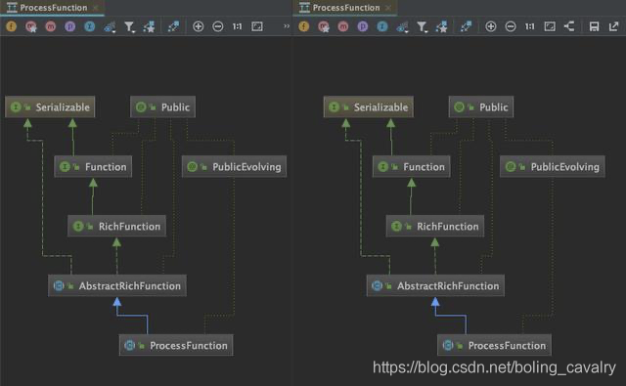Select the RichFunction node in right diagram
626x386 pixels.
pyautogui.click(x=434, y=226)
